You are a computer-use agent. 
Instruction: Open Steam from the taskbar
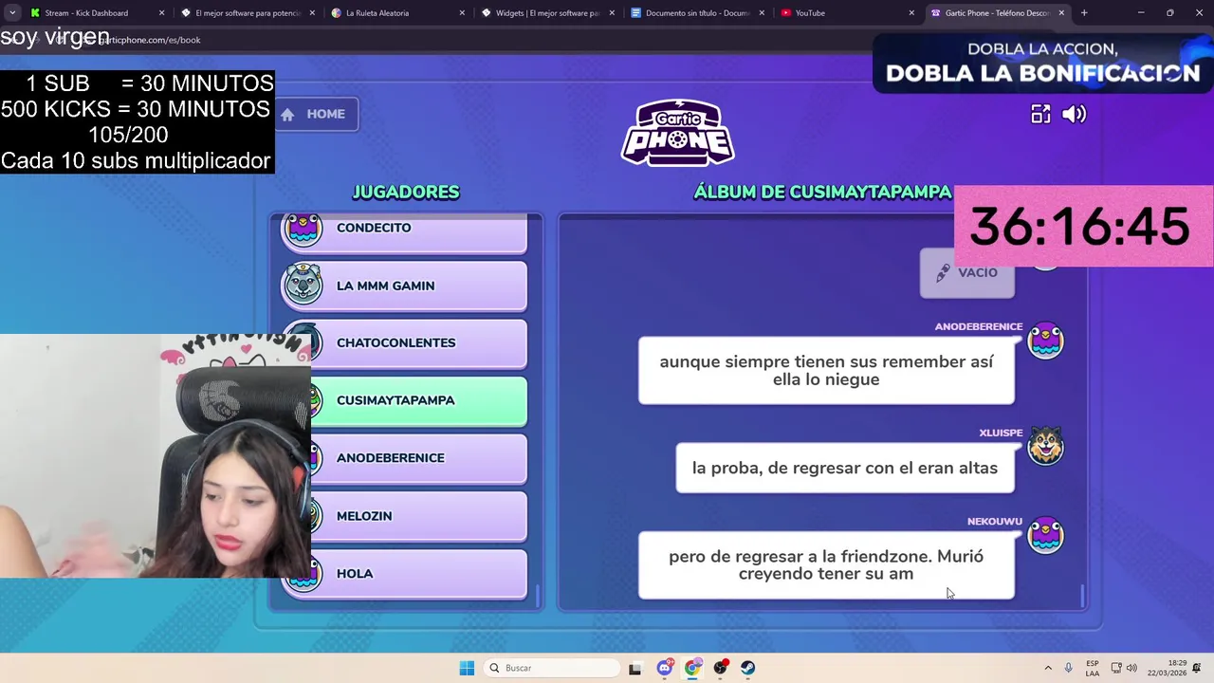click(748, 668)
